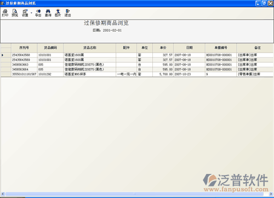Select the row with serial 25435643569
Viewport: 274px width, 198px height.
tap(137, 60)
